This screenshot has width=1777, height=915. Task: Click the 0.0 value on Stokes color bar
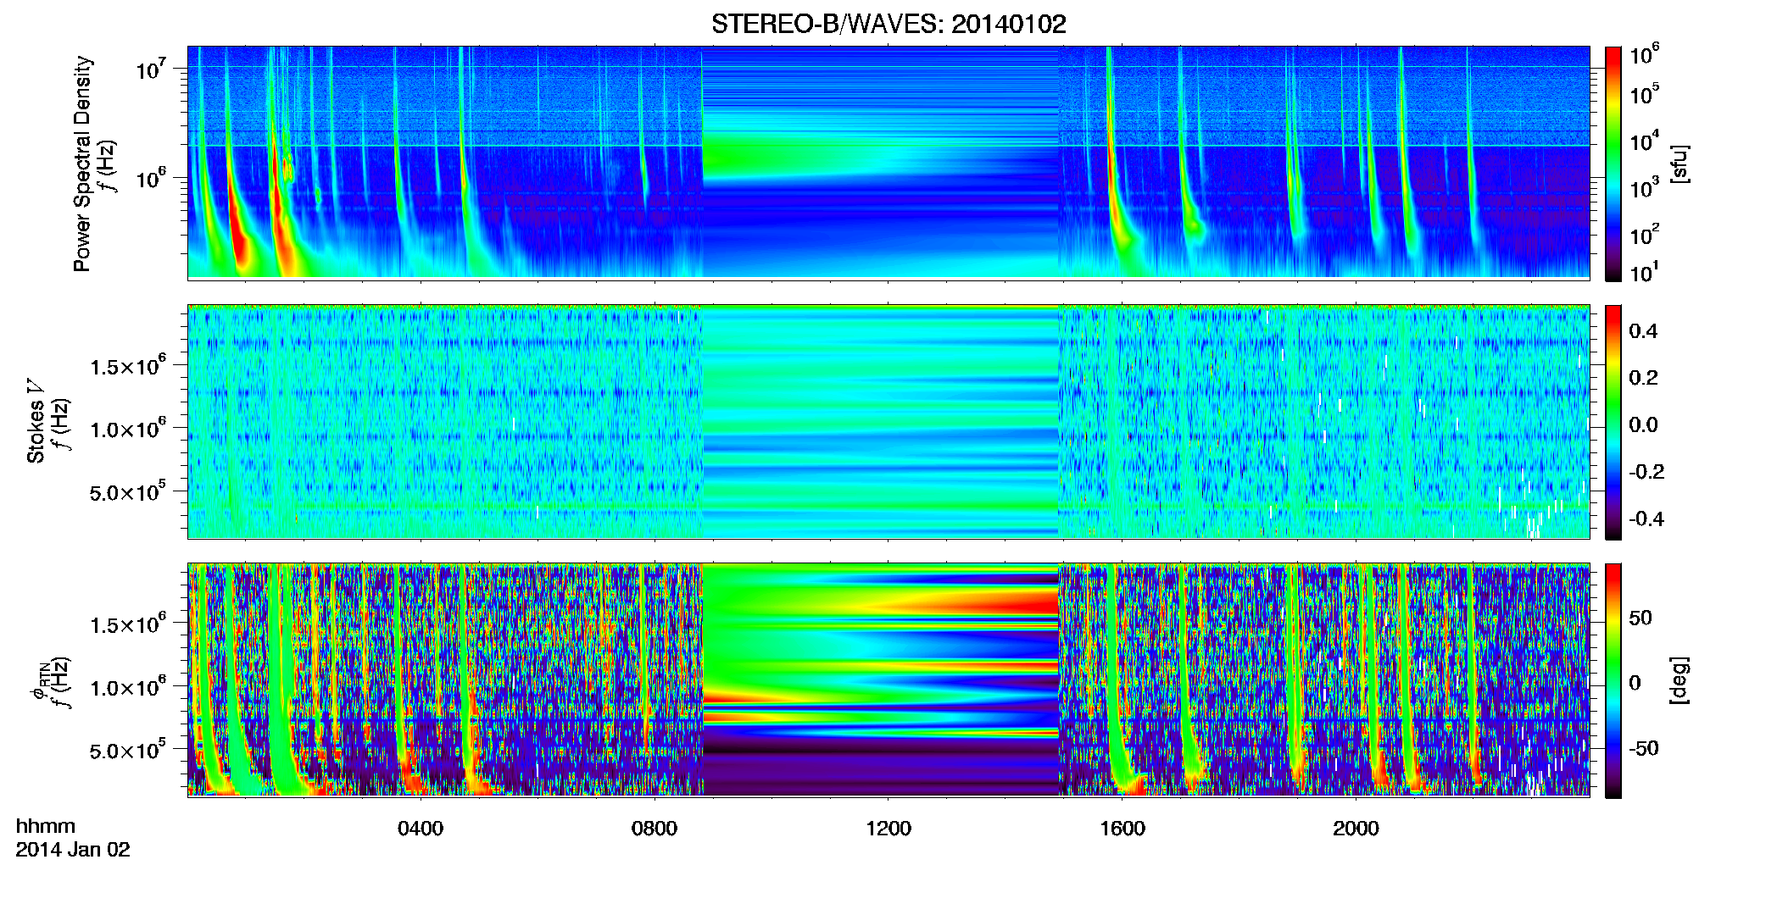point(1643,425)
